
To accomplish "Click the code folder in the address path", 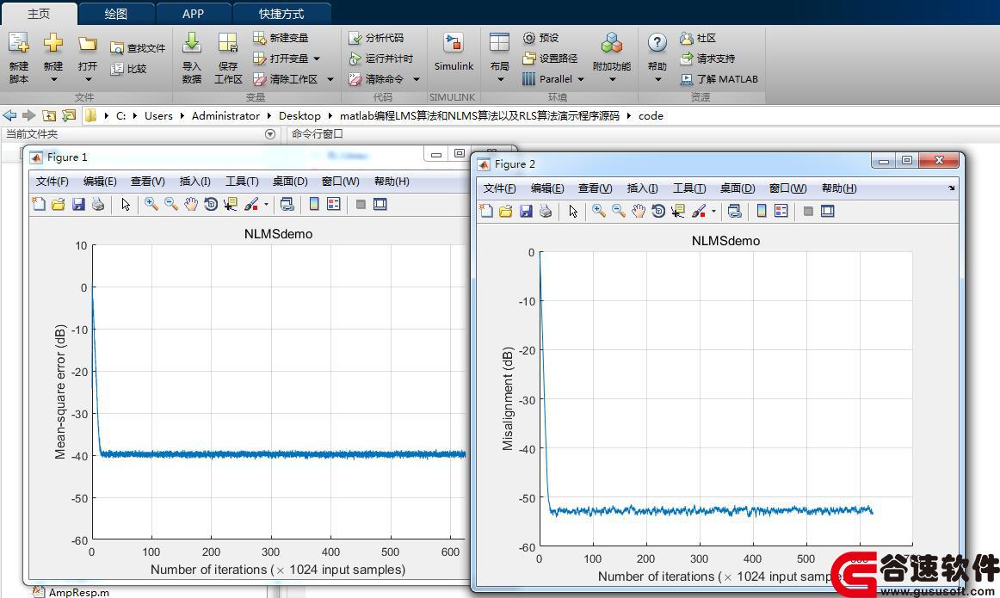I will coord(651,115).
